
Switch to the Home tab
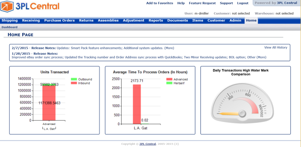(251, 21)
